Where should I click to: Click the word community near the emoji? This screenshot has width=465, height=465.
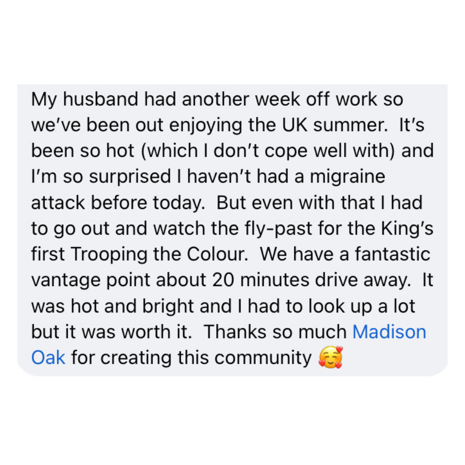click(x=263, y=358)
